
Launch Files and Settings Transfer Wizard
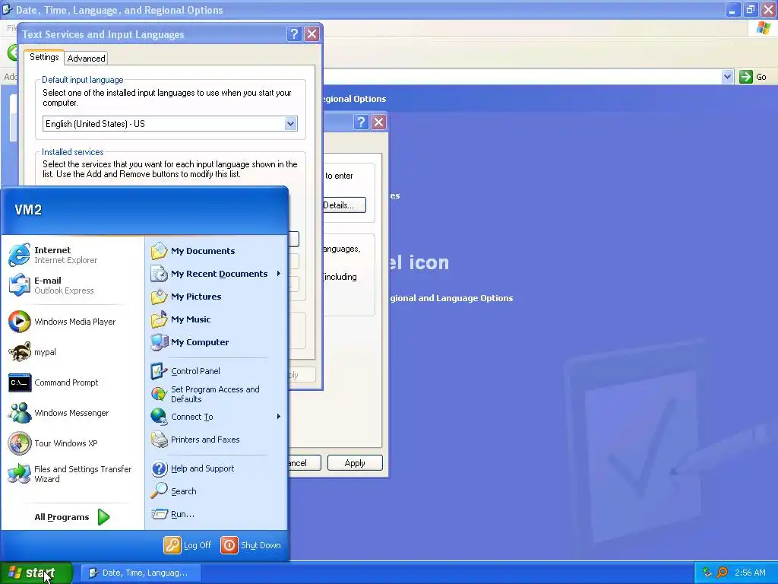point(72,474)
